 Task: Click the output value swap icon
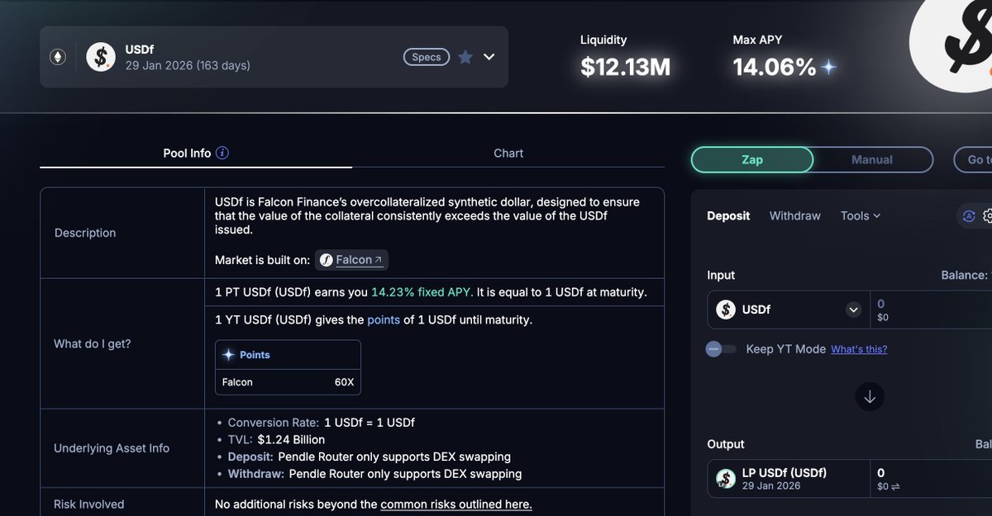[895, 487]
